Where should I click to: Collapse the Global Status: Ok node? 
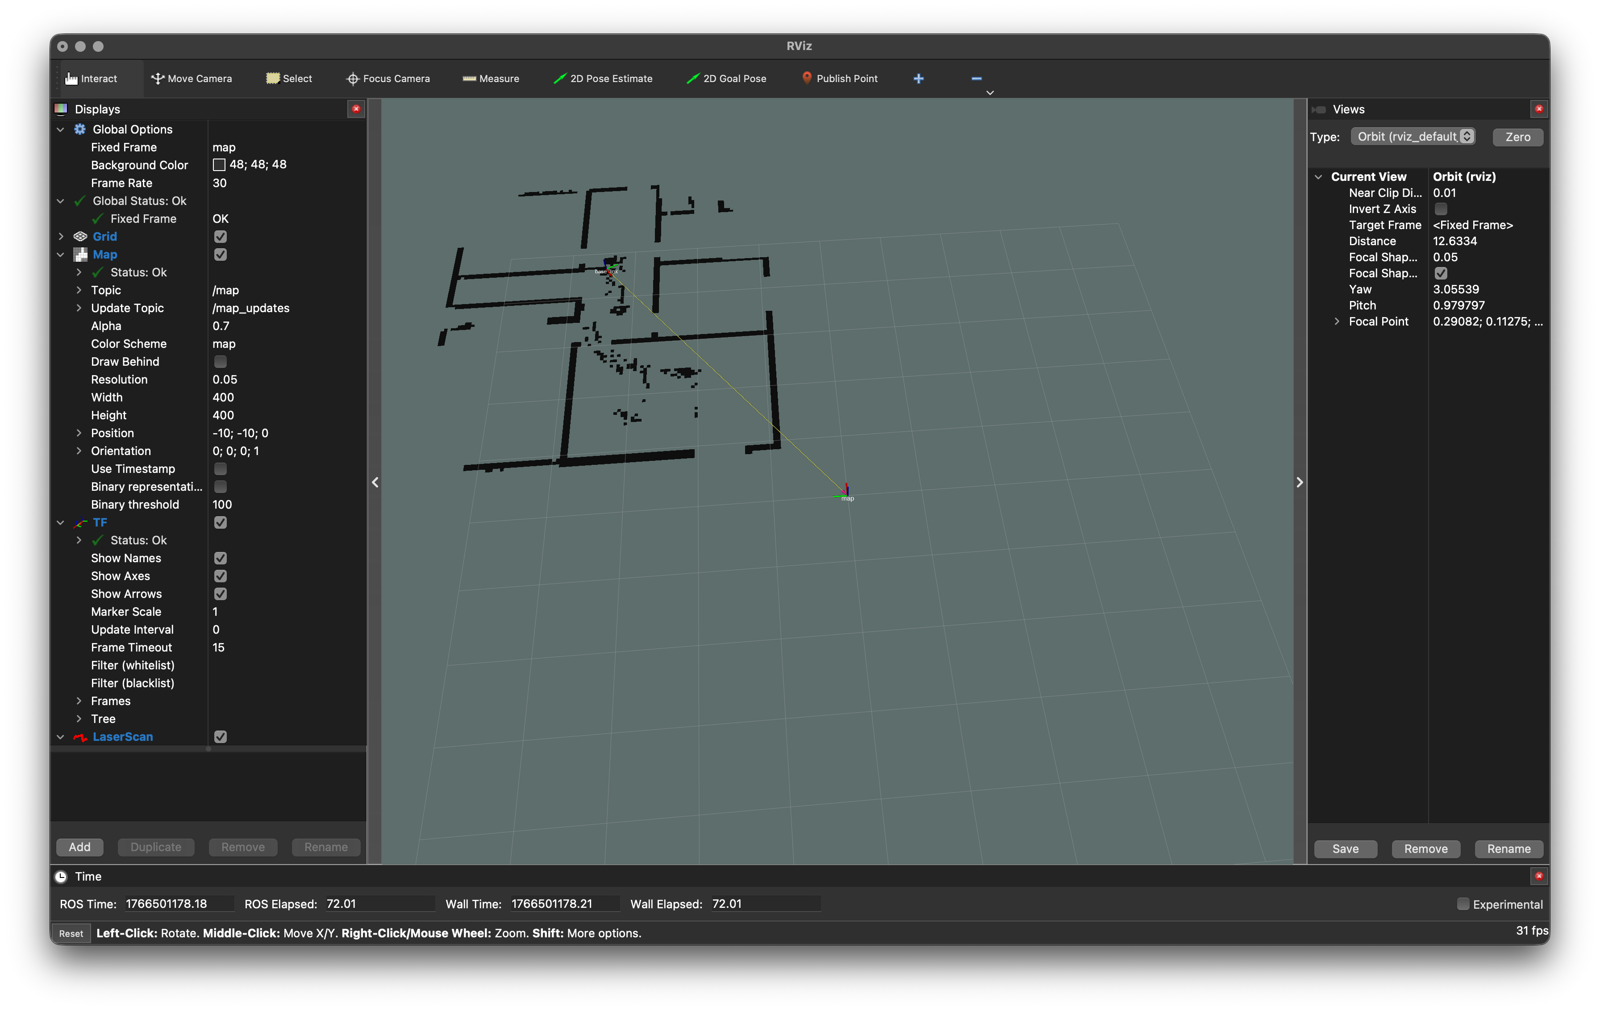(60, 201)
